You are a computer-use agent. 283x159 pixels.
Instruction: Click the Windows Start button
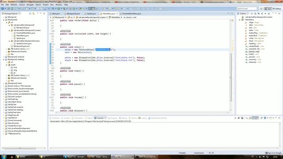[4, 157]
